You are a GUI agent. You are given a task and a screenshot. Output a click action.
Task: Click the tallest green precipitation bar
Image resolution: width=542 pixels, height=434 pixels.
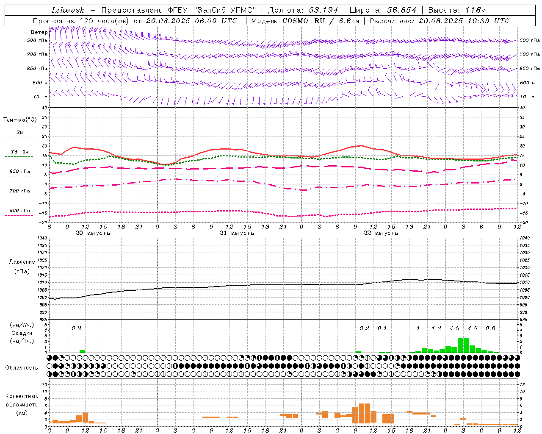coord(466,345)
